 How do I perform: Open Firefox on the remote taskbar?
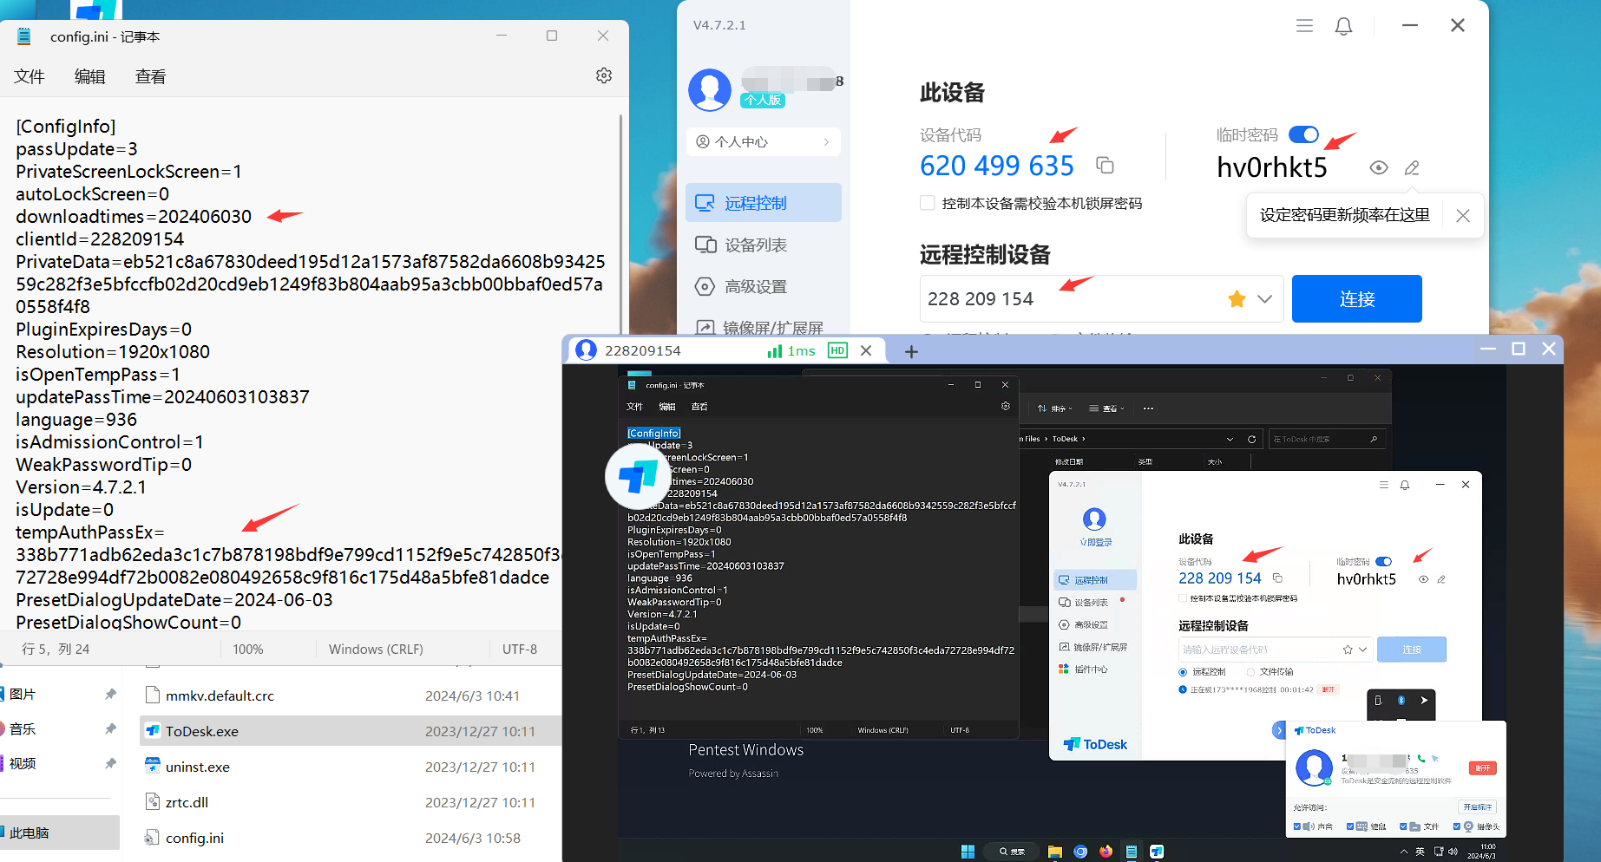(x=1106, y=852)
